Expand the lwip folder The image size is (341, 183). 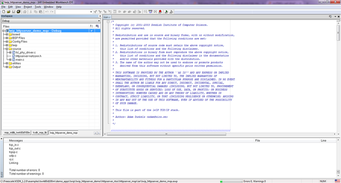tap(7, 45)
